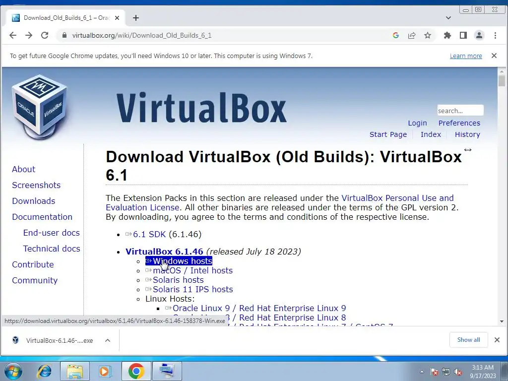Open the Login link

click(x=417, y=123)
